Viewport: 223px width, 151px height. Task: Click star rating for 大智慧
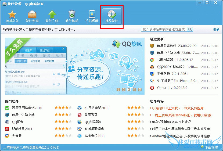(63, 135)
